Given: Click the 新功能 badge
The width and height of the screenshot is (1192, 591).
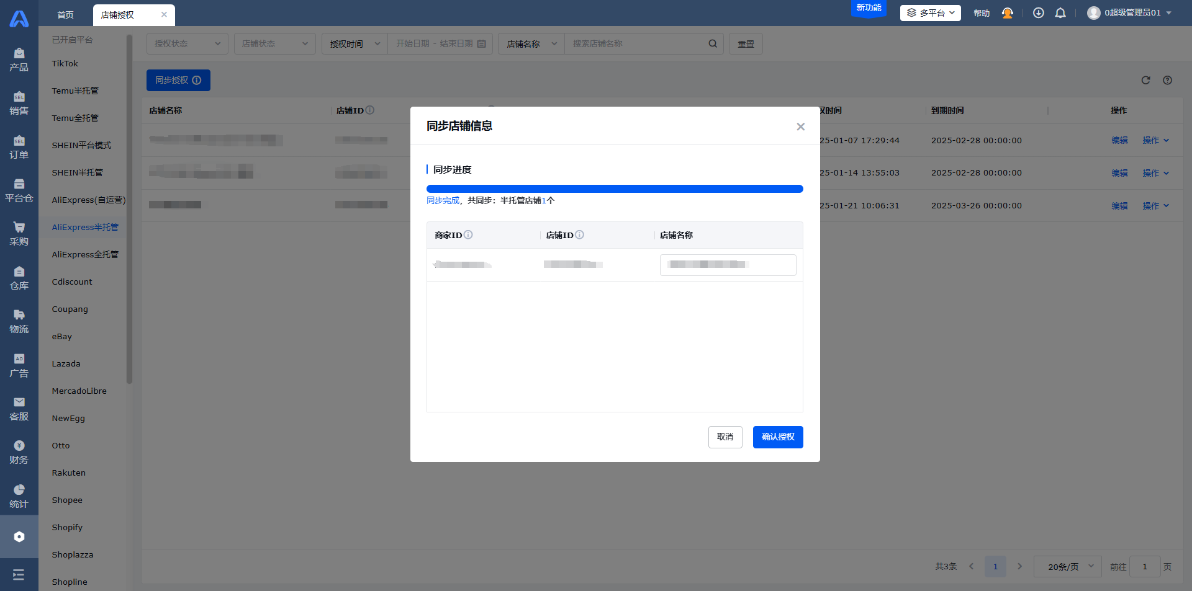Looking at the screenshot, I should coord(869,8).
